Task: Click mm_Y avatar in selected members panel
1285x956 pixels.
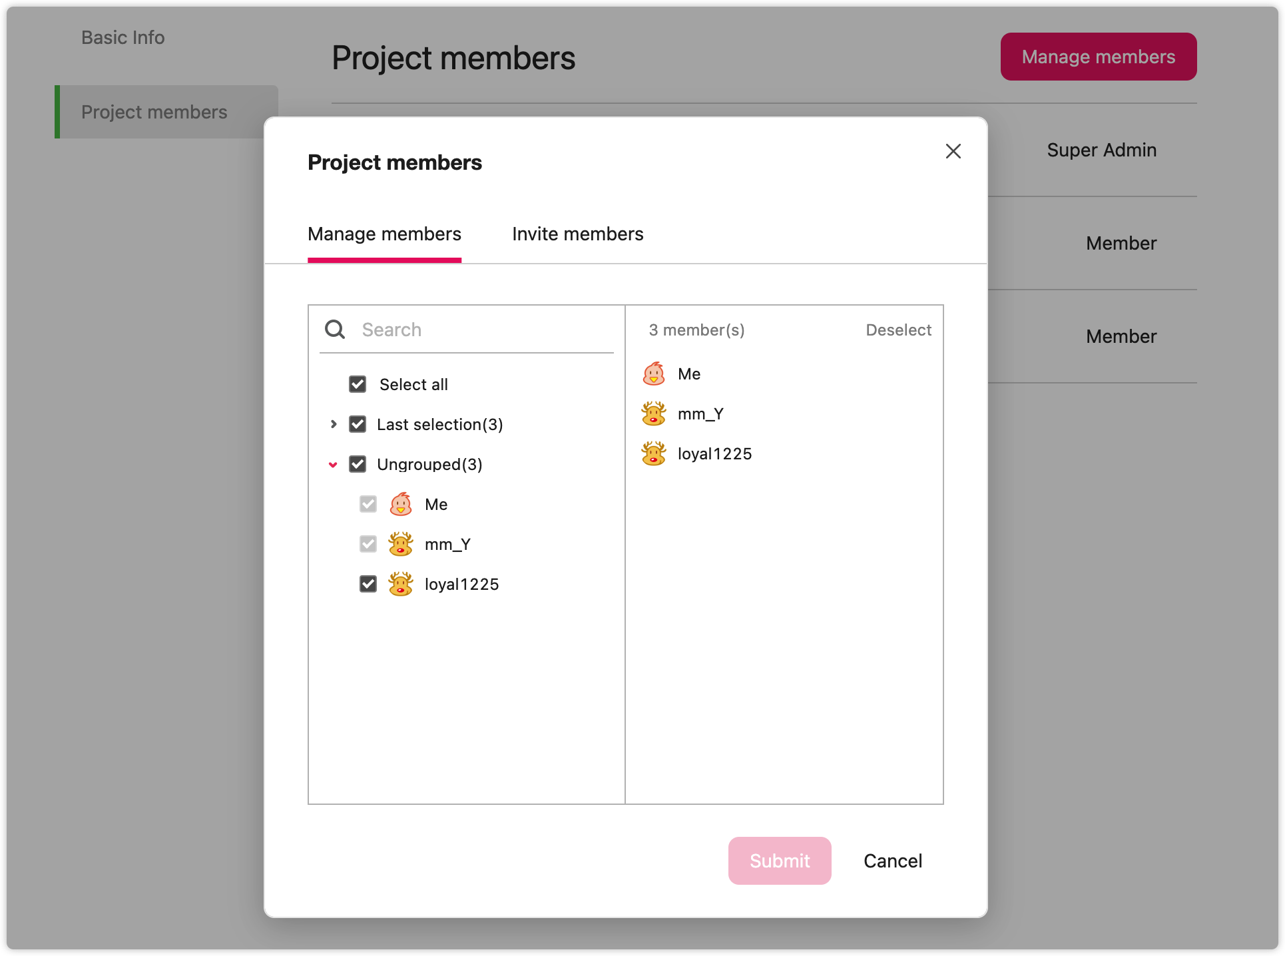Action: click(654, 414)
